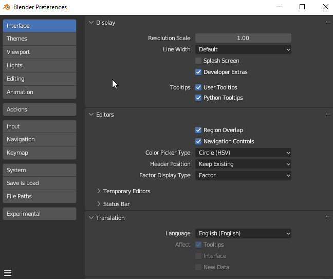Open the Editing preferences tab
The width and height of the screenshot is (333, 279).
(40, 79)
